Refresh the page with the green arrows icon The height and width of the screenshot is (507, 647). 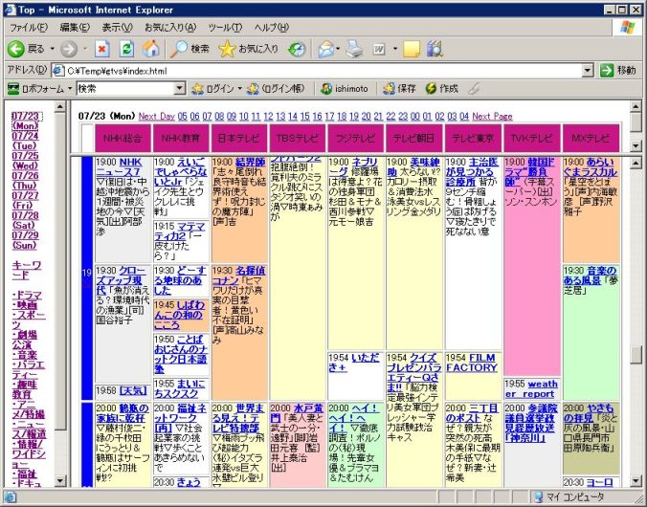[x=126, y=49]
